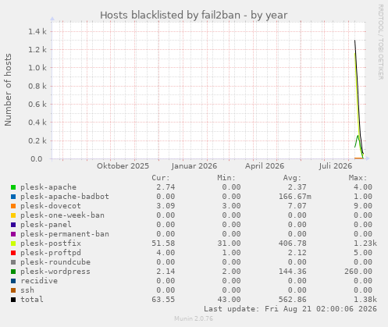Click the plesk-panel dark blue swatch

13,225
